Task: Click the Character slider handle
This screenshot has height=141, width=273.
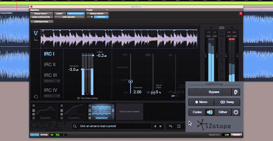Action: 130,81
